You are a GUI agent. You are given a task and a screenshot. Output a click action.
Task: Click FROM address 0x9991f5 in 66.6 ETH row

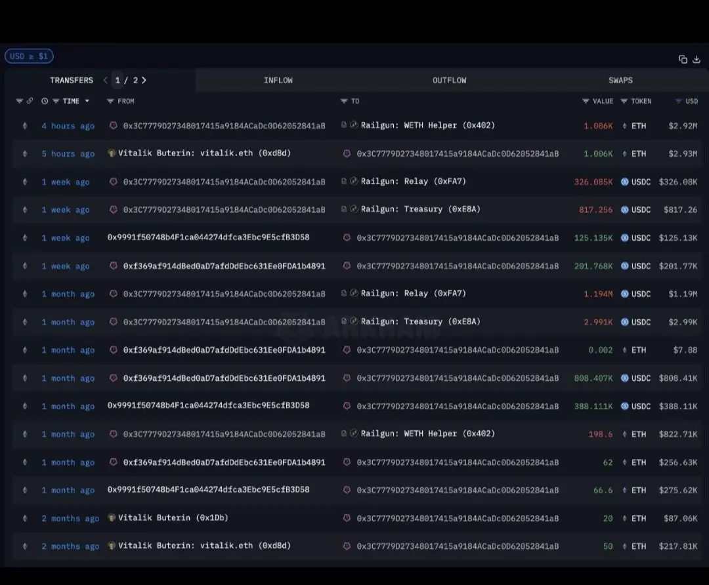[x=209, y=489]
